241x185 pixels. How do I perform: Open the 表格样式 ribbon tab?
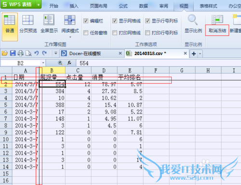coord(208,6)
